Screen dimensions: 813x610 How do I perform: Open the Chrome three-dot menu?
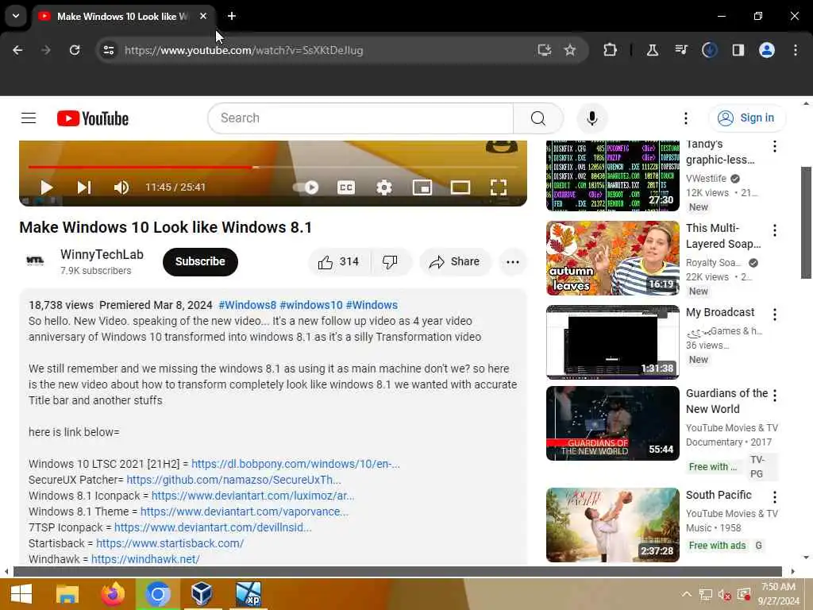tap(796, 50)
